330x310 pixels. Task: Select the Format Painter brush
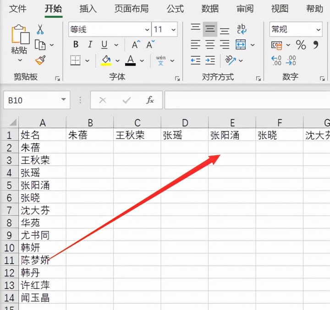coord(40,60)
